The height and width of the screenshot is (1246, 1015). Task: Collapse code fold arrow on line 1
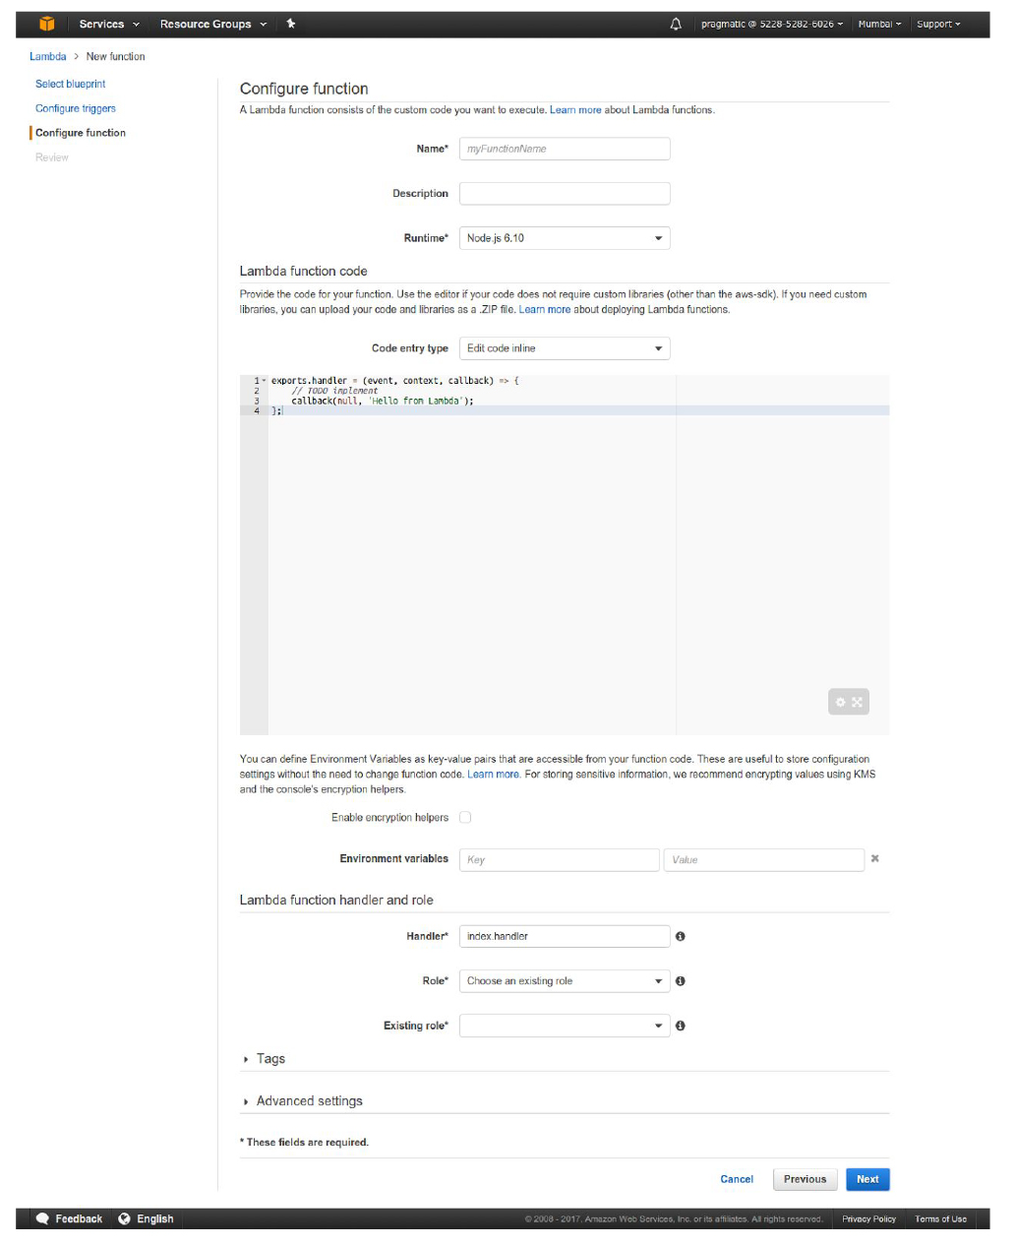tap(264, 381)
